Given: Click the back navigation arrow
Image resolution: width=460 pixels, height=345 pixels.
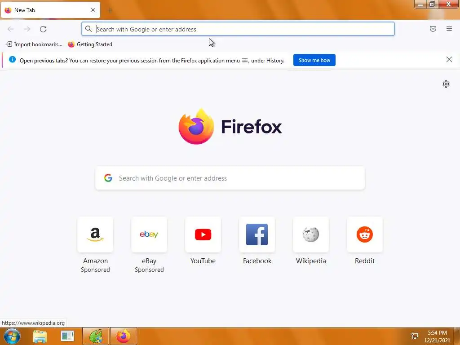Looking at the screenshot, I should tap(11, 29).
